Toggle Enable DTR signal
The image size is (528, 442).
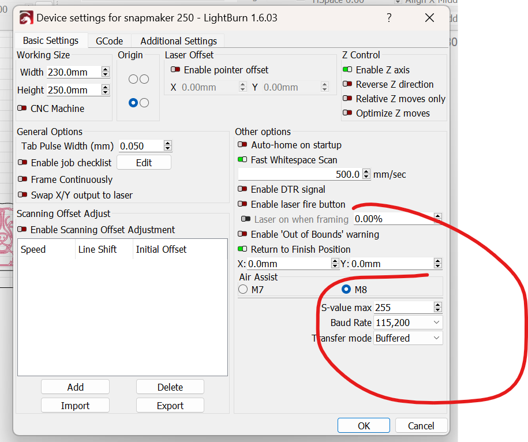(x=242, y=189)
